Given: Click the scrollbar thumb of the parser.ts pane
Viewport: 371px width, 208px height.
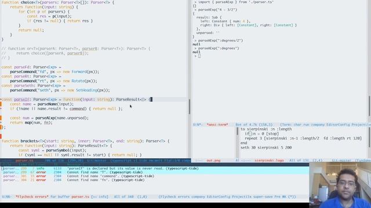Looking at the screenshot, I should 190,106.
